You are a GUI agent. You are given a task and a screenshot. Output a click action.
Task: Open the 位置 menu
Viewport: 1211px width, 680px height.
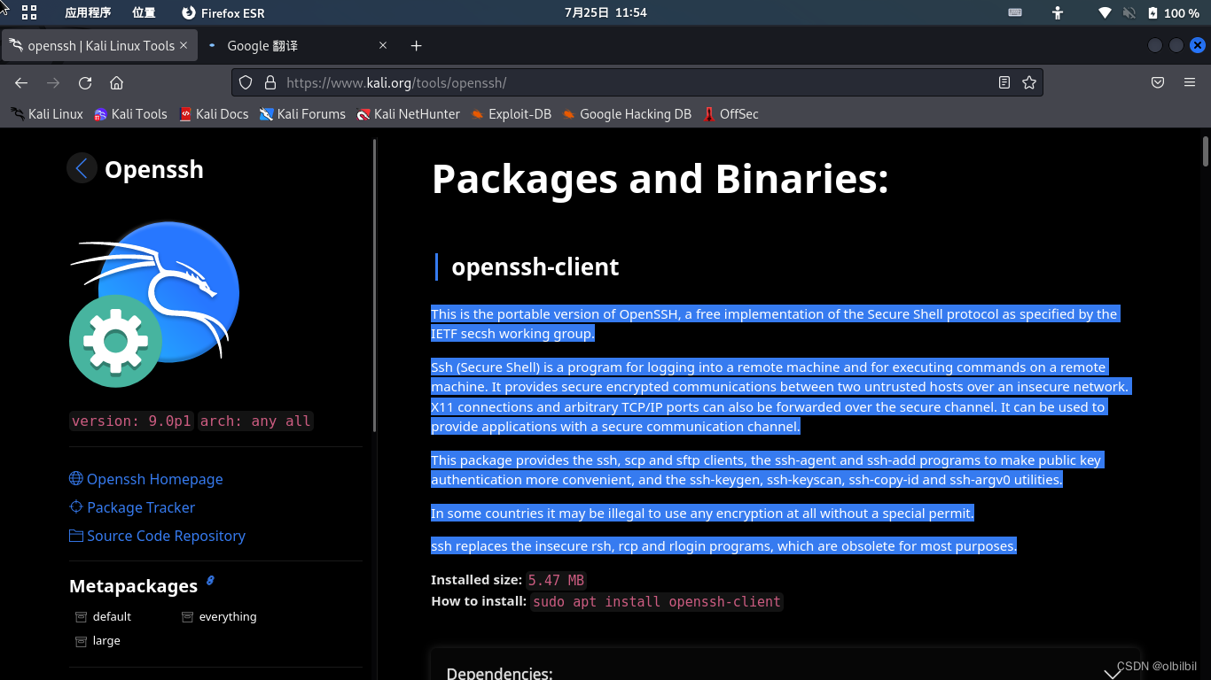144,12
